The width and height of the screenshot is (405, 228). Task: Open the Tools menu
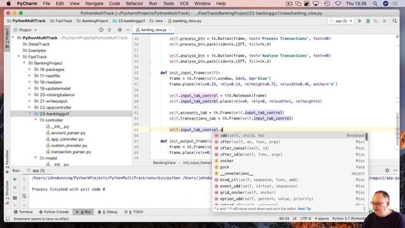pos(168,4)
